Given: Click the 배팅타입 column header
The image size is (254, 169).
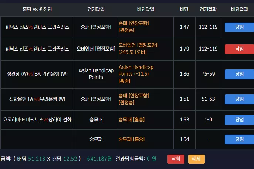Looking at the screenshot, I should [146, 9].
